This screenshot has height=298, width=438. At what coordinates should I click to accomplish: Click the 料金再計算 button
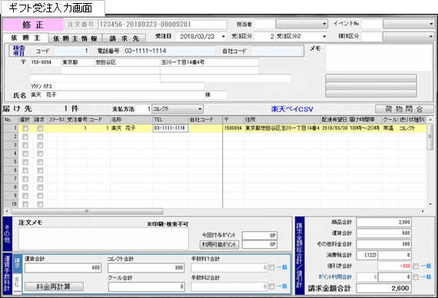pos(54,286)
